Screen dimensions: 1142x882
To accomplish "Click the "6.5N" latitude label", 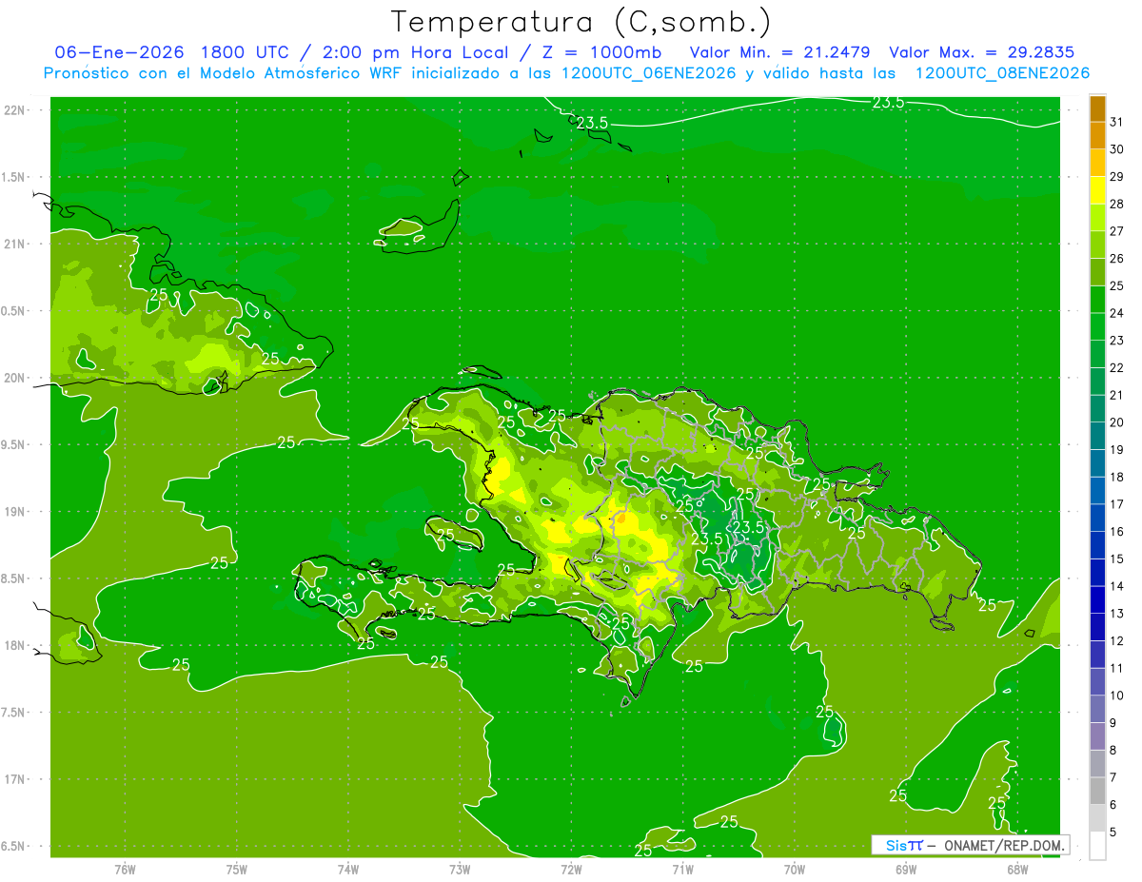I will [x=13, y=846].
